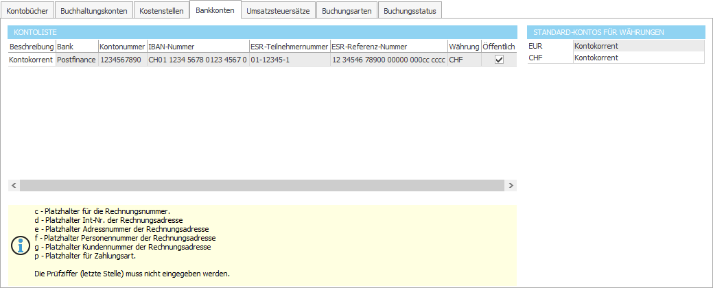Open the Buchungsstatus tab
The image size is (713, 288).
coord(410,11)
